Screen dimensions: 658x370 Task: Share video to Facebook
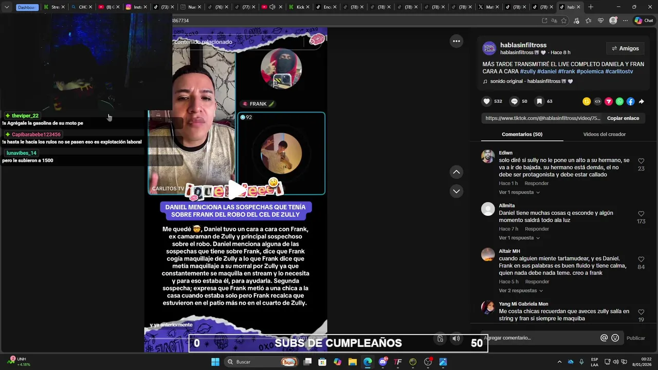(x=631, y=101)
